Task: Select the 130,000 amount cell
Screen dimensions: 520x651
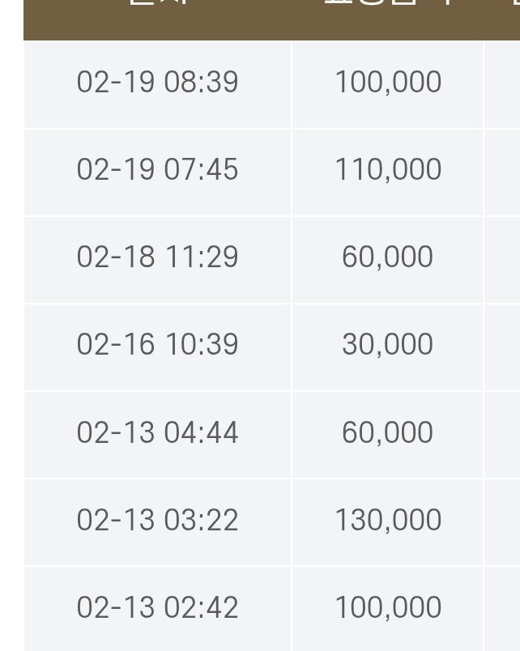Action: coord(387,520)
